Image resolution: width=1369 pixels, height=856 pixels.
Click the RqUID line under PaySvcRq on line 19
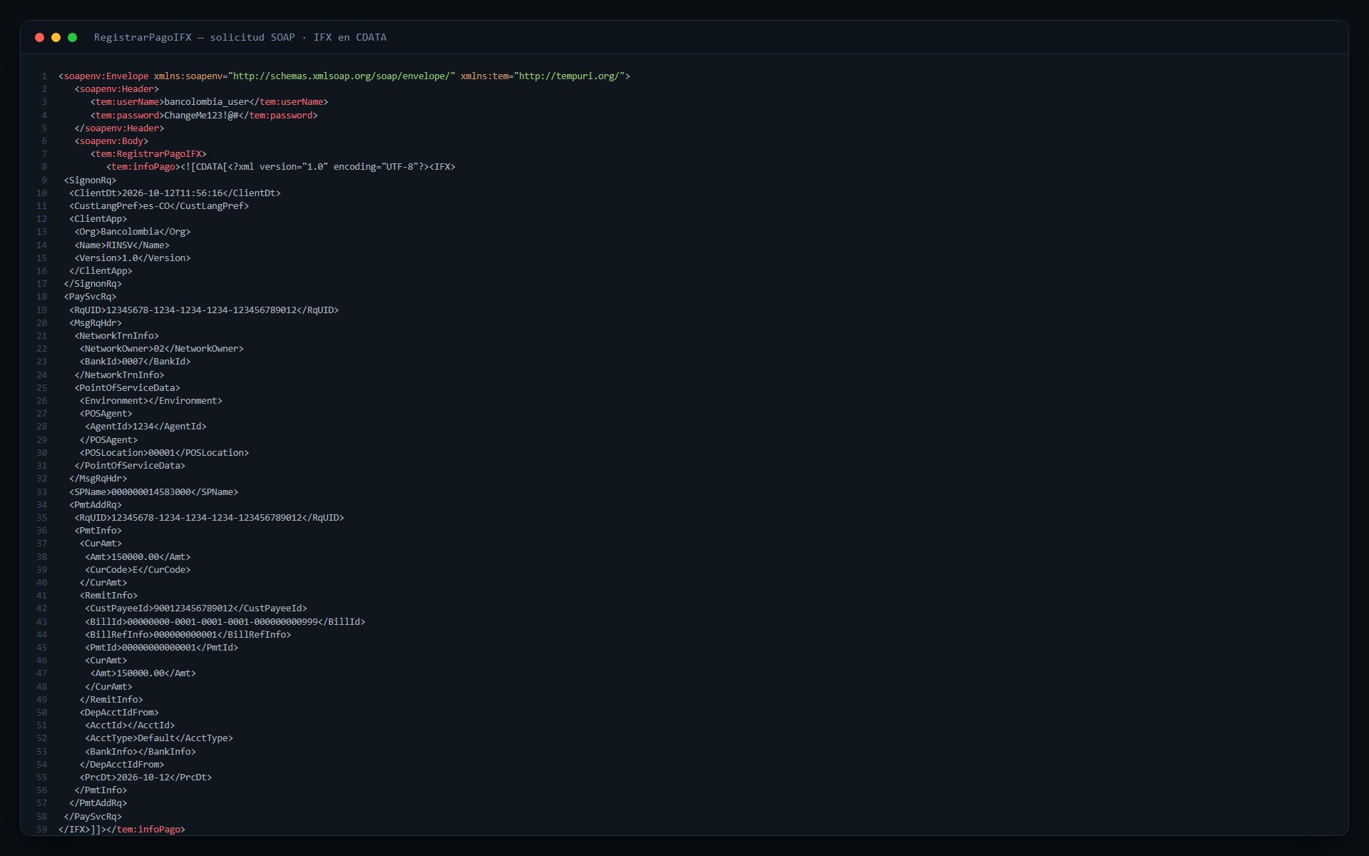pos(204,310)
